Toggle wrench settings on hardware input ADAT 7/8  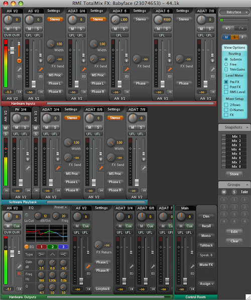tap(212, 69)
